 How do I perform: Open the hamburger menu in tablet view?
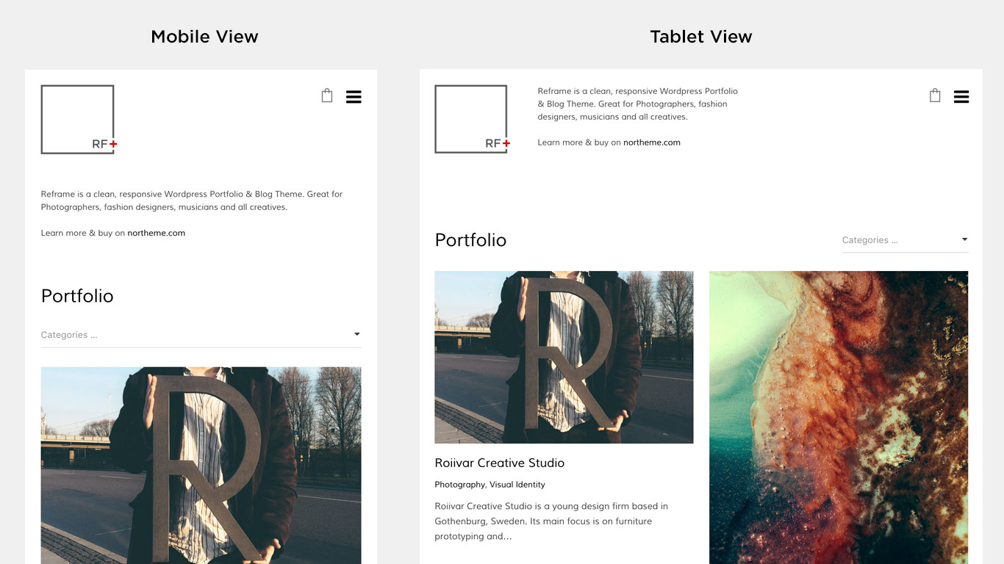click(x=961, y=97)
